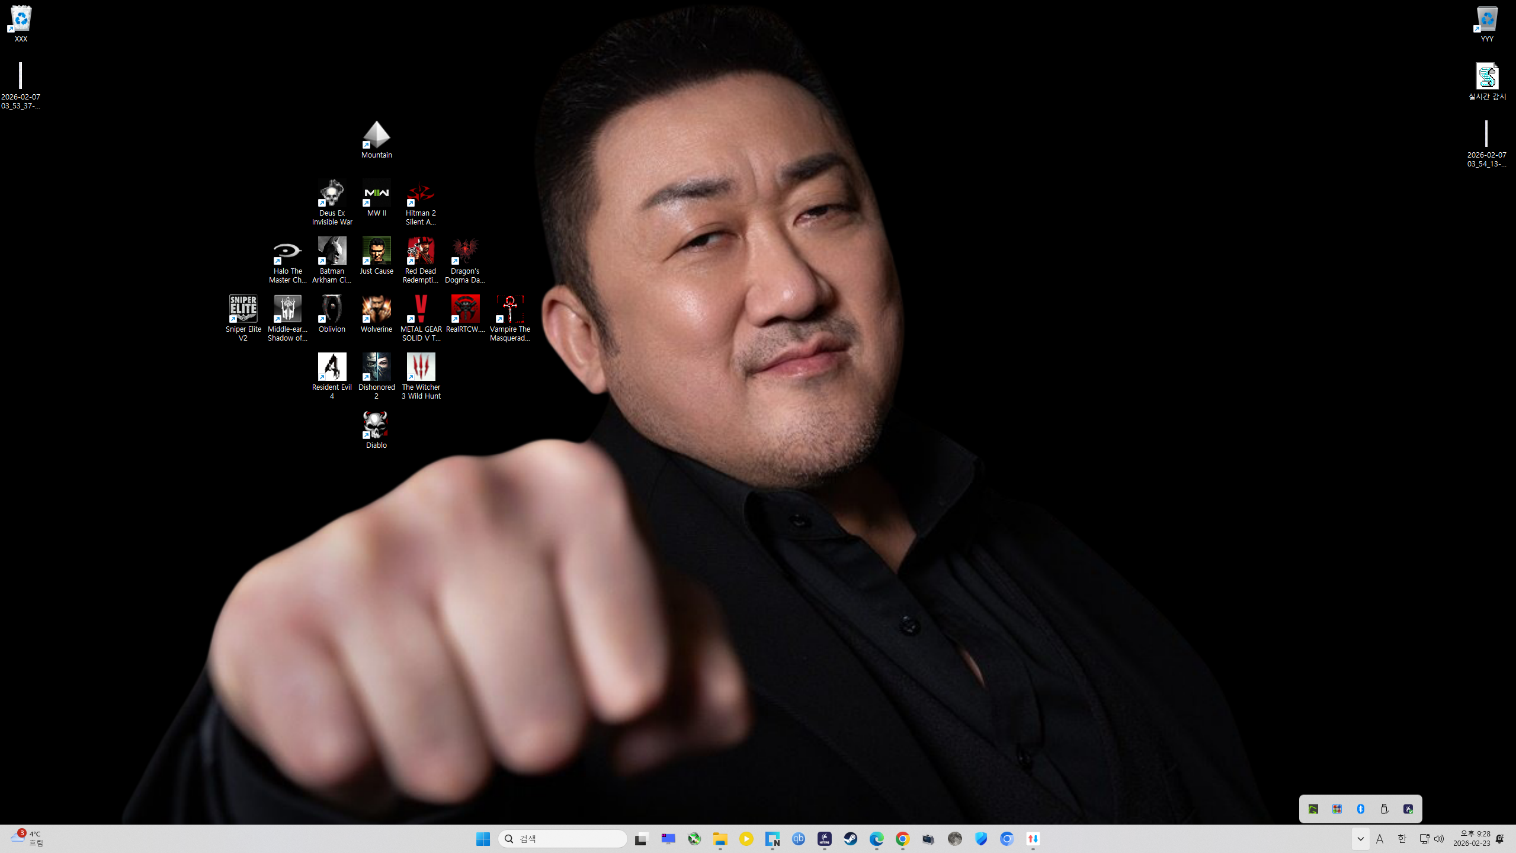The height and width of the screenshot is (853, 1516).
Task: Open qBittorrent from the taskbar
Action: pos(798,839)
